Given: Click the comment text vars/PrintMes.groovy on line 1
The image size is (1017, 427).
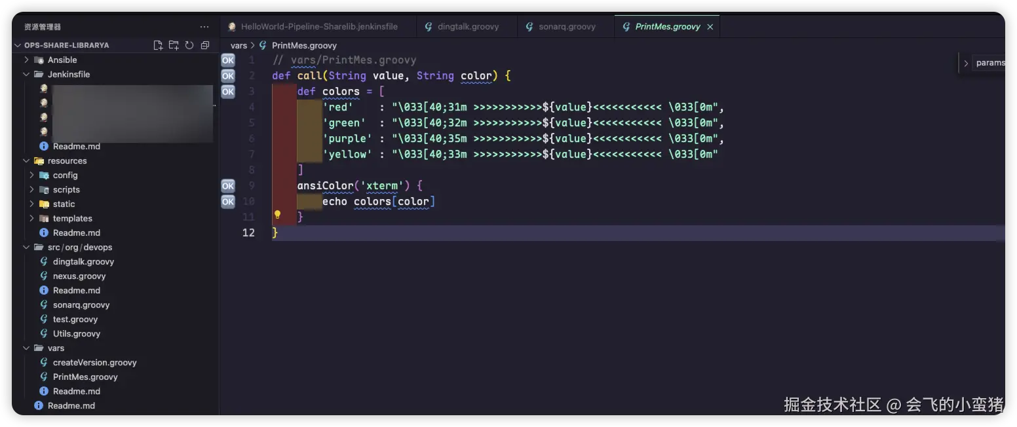Looking at the screenshot, I should point(353,60).
